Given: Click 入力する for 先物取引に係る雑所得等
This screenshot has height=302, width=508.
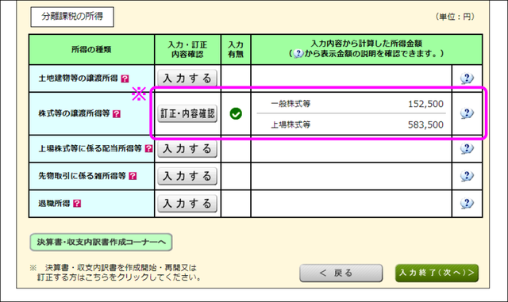Looking at the screenshot, I should [187, 176].
